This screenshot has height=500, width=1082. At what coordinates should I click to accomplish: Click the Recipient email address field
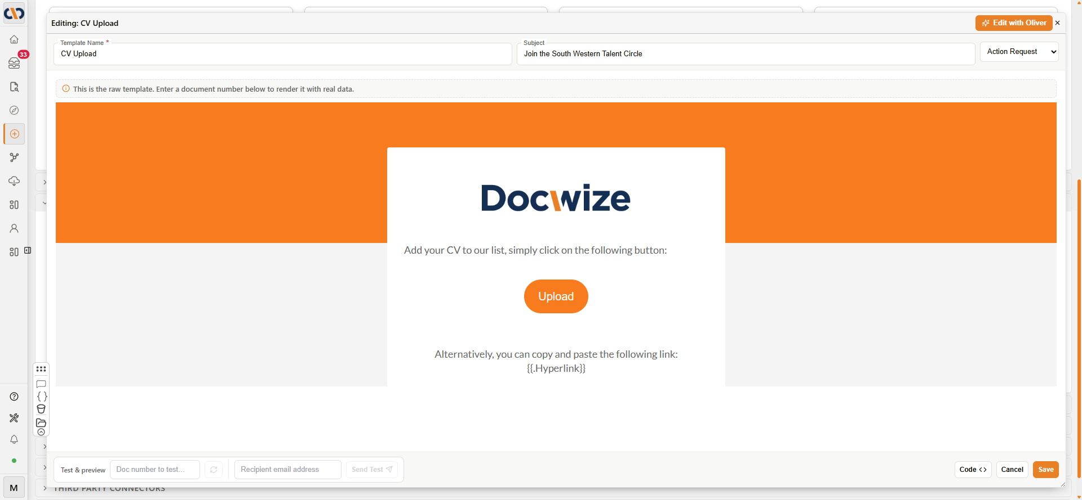pyautogui.click(x=288, y=470)
